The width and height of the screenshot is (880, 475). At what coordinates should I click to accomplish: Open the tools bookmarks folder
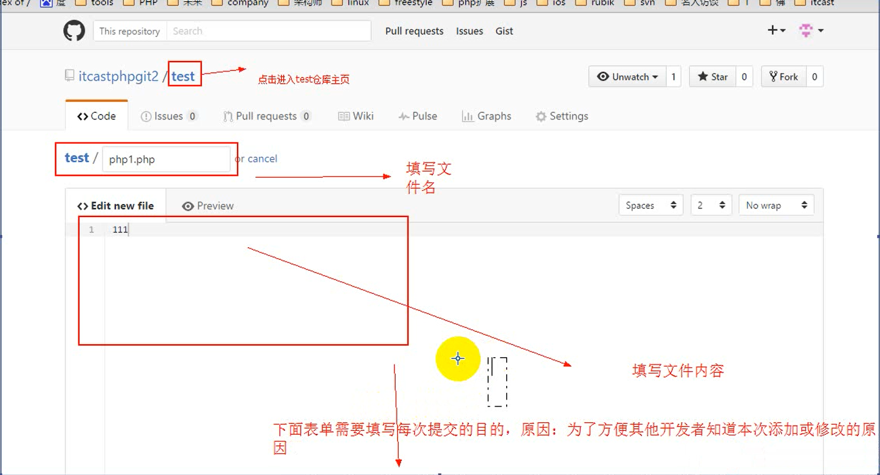point(94,3)
